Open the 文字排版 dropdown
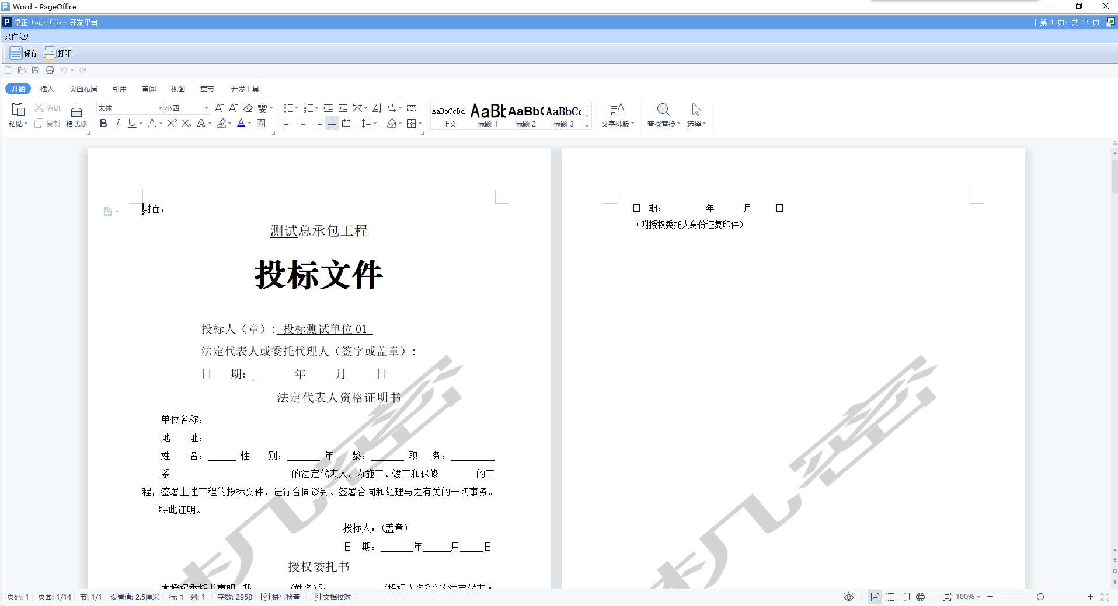Screen dimensions: 1118x606 point(618,115)
